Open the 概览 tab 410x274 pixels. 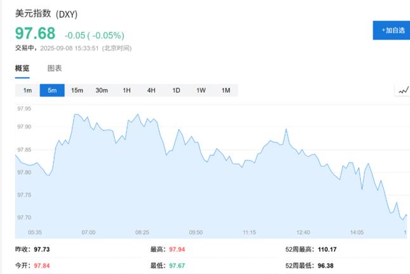click(22, 69)
